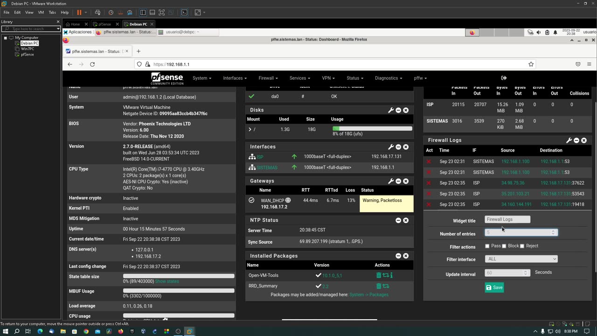The image size is (597, 336).
Task: Click the Widget title input field
Action: [507, 219]
